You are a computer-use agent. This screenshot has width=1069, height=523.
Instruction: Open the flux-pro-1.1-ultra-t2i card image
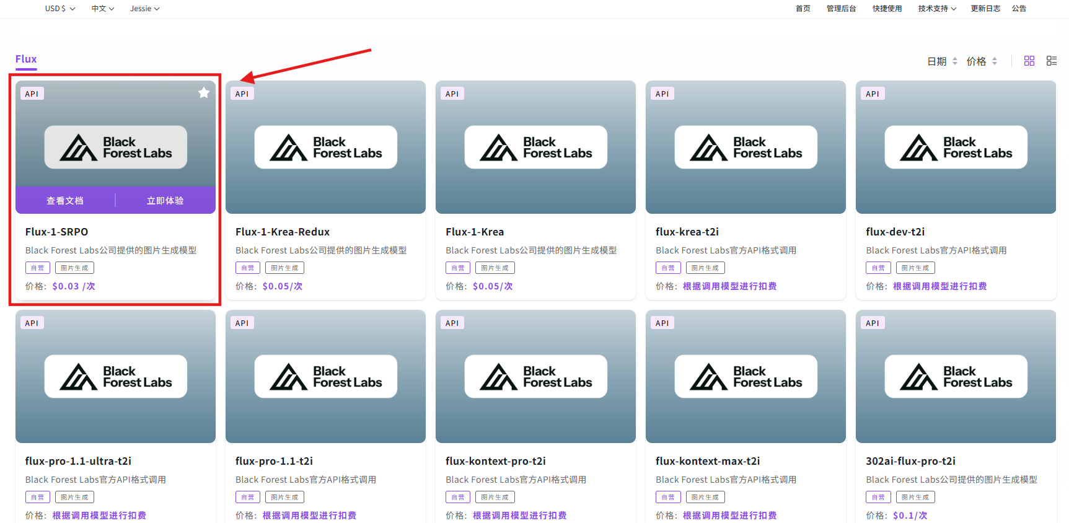point(115,377)
